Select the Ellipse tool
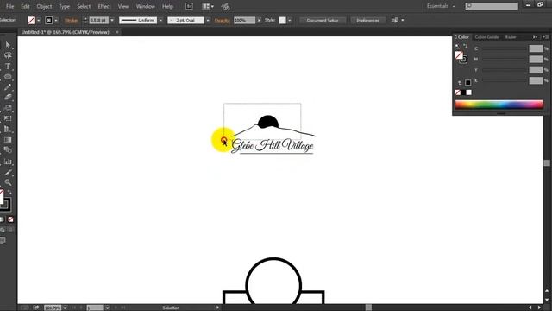This screenshot has width=552, height=311. tap(8, 77)
